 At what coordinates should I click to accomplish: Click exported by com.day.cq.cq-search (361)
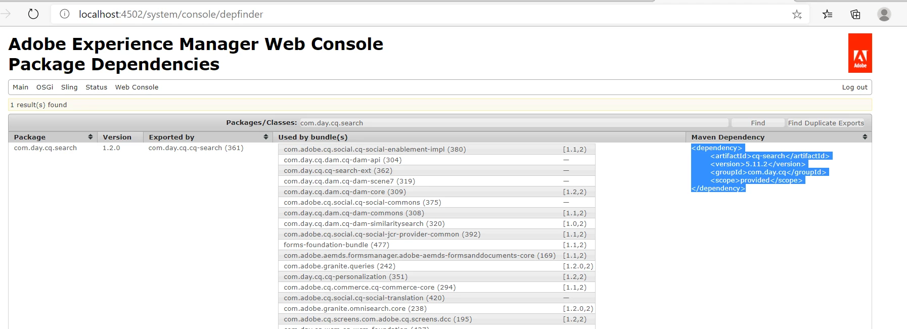pyautogui.click(x=196, y=148)
